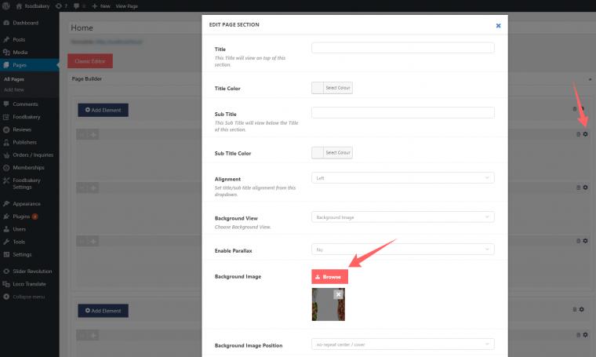Viewport: 596px width, 357px height.
Task: Expand the Enable Parallax dropdown
Action: pos(402,250)
